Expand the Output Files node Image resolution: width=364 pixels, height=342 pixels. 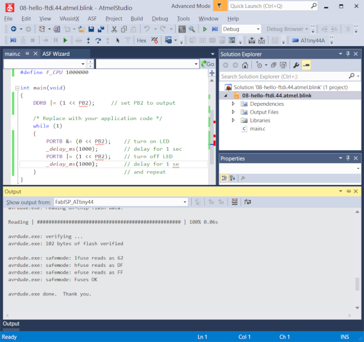tap(233, 112)
